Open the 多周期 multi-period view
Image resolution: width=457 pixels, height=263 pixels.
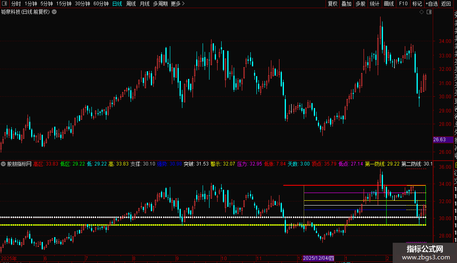point(160,4)
